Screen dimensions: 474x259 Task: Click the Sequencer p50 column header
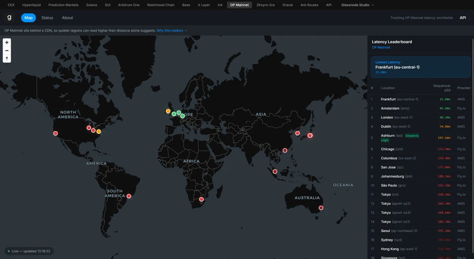pos(442,88)
